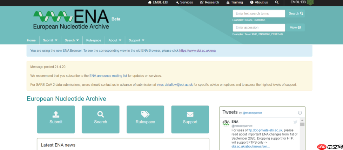The height and width of the screenshot is (150, 343).
Task: Open the ENA-announce mailing list link
Action: click(108, 76)
